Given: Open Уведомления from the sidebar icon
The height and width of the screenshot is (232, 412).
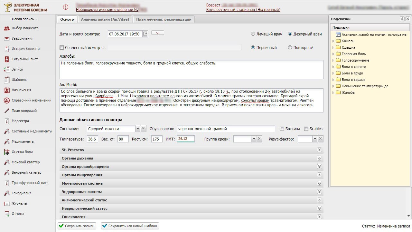Looking at the screenshot, I should tap(6, 39).
